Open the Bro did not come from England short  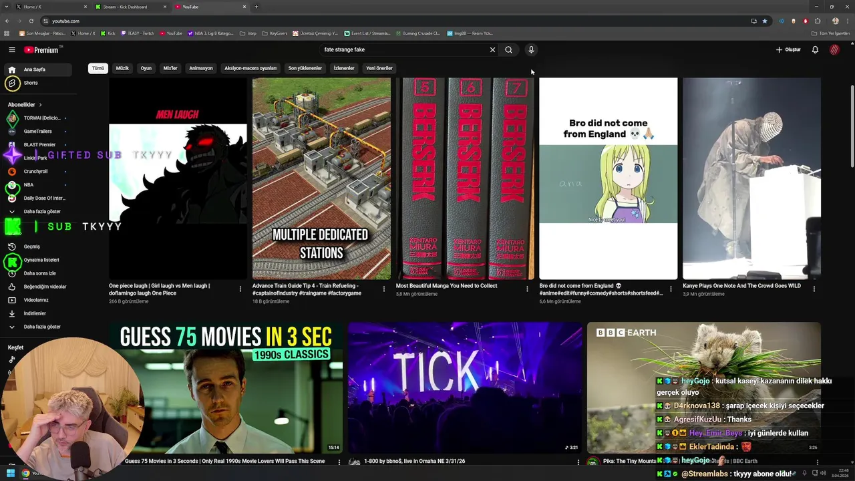[x=609, y=178]
